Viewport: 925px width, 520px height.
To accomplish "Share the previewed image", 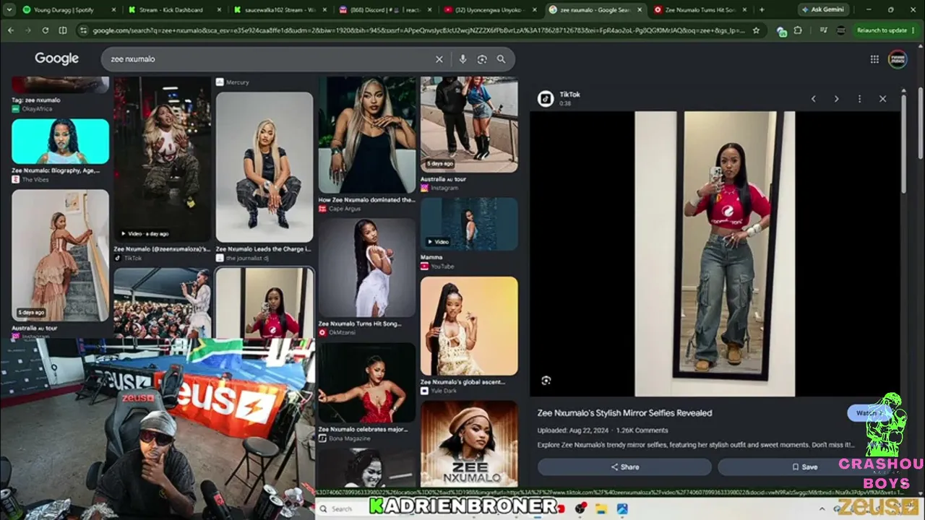I will pyautogui.click(x=624, y=467).
